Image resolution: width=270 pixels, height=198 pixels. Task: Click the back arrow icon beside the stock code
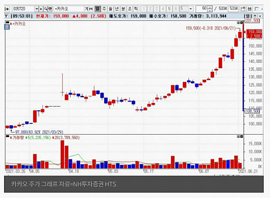(7, 9)
